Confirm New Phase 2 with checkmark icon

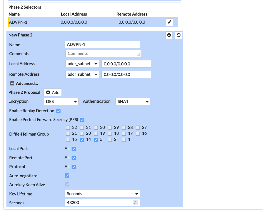pos(169,35)
